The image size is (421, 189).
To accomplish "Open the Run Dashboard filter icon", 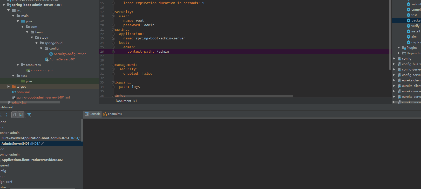I will point(29,115).
